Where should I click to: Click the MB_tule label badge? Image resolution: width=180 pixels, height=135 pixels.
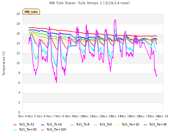(x=31, y=12)
